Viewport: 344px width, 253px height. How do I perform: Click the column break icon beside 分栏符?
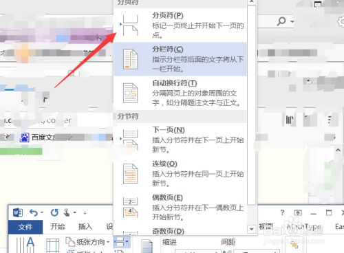click(x=130, y=59)
